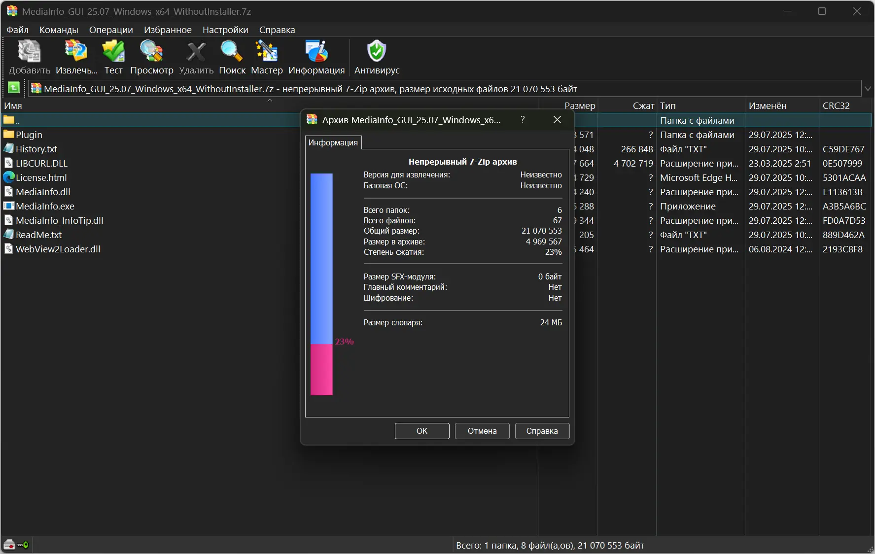Open the Команды menu

[x=59, y=30]
